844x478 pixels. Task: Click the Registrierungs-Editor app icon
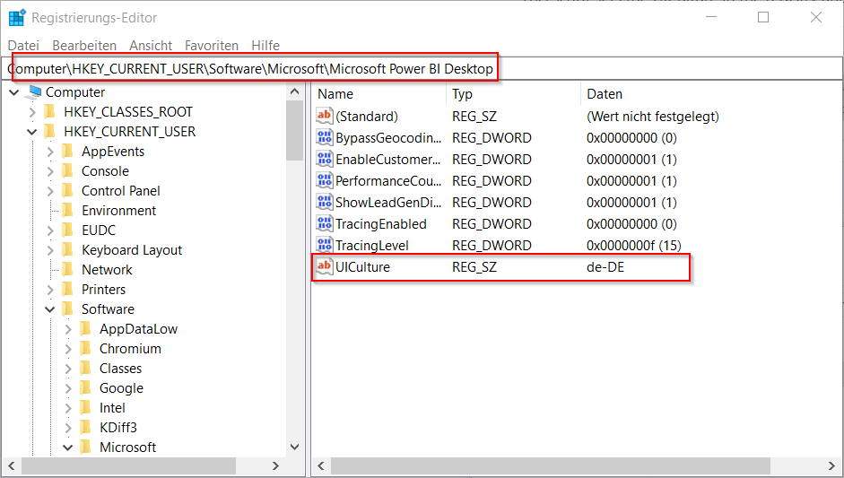click(17, 18)
